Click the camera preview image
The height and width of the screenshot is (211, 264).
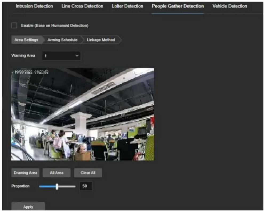tap(82, 114)
